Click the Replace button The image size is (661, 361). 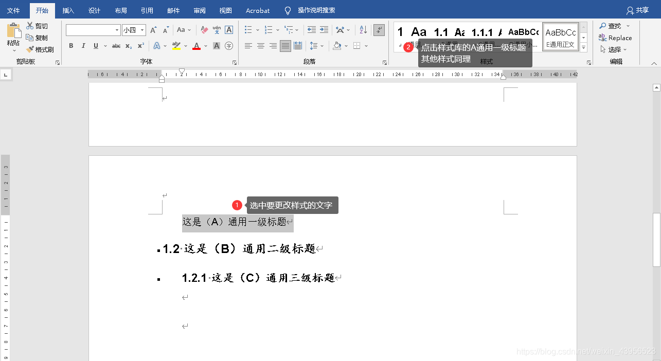pos(615,38)
